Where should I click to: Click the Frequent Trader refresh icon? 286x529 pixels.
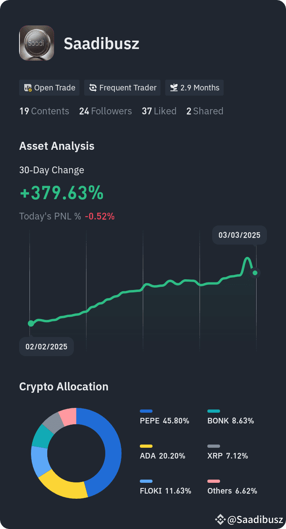[x=93, y=88]
